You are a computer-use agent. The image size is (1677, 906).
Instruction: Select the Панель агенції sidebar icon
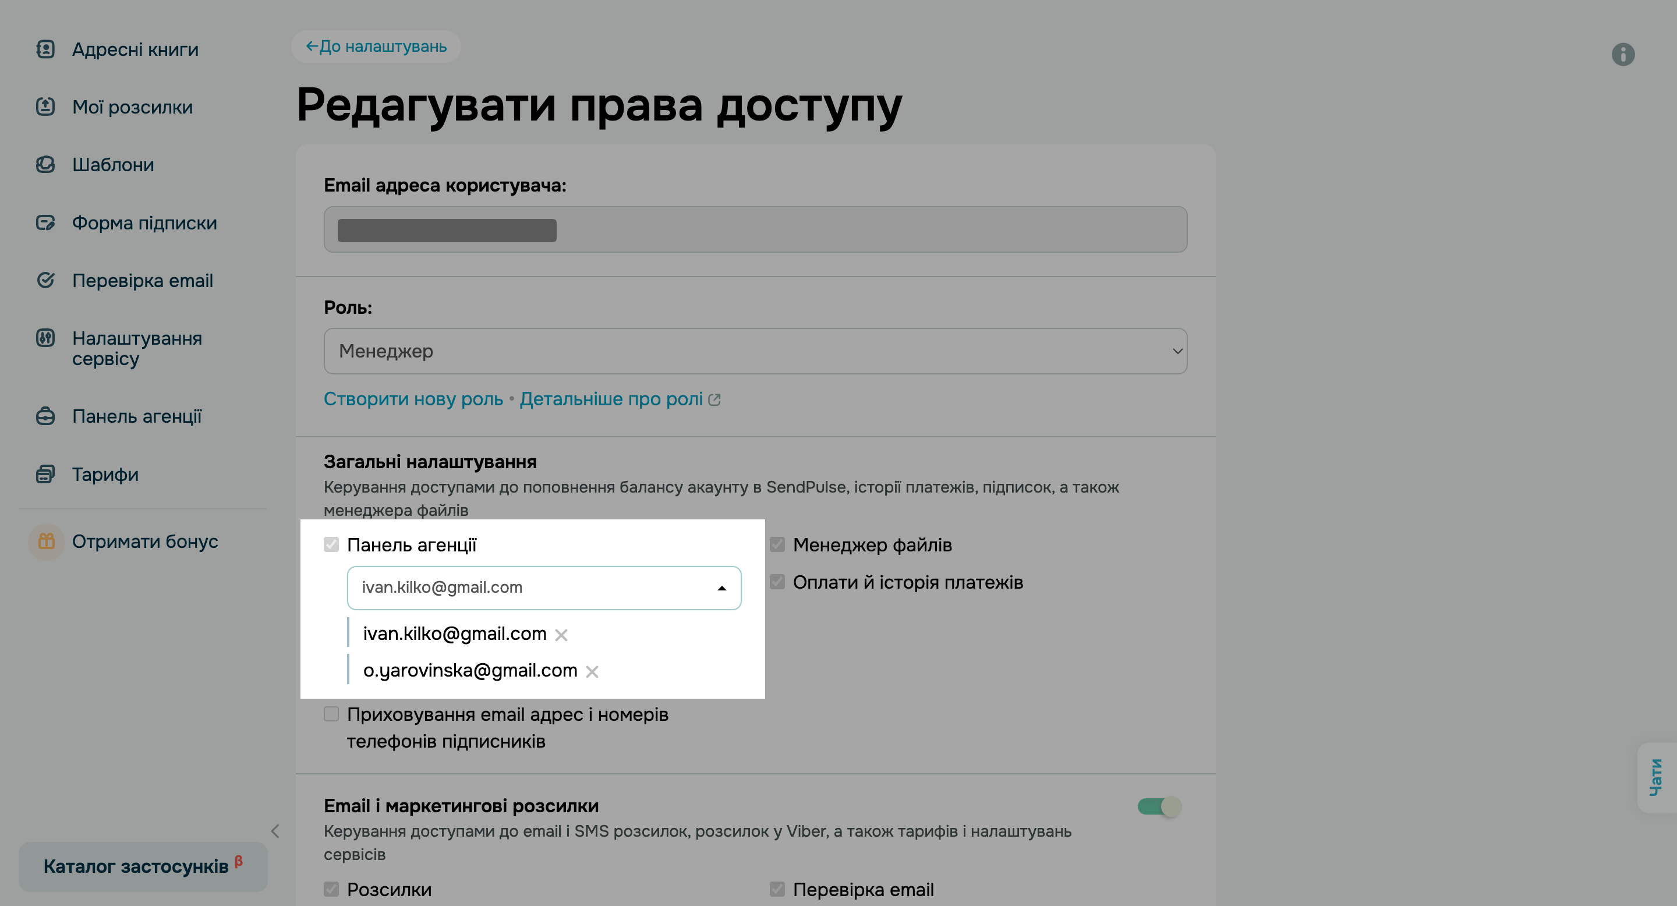coord(45,416)
